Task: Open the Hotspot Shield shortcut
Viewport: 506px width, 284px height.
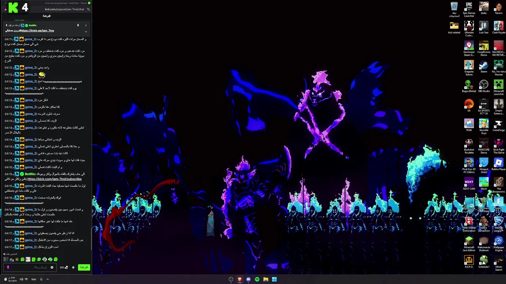Action: tap(484, 165)
